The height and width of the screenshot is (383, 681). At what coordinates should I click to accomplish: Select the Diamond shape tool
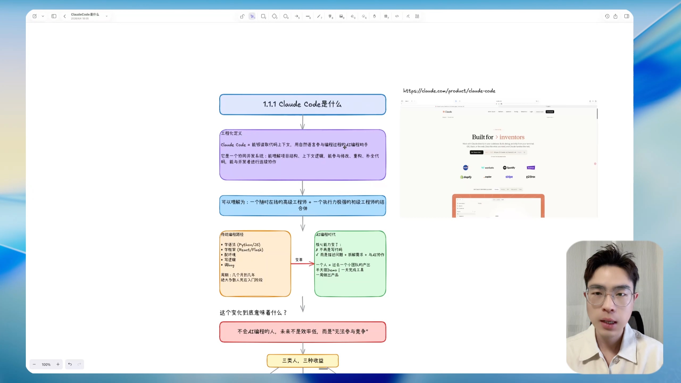click(274, 16)
